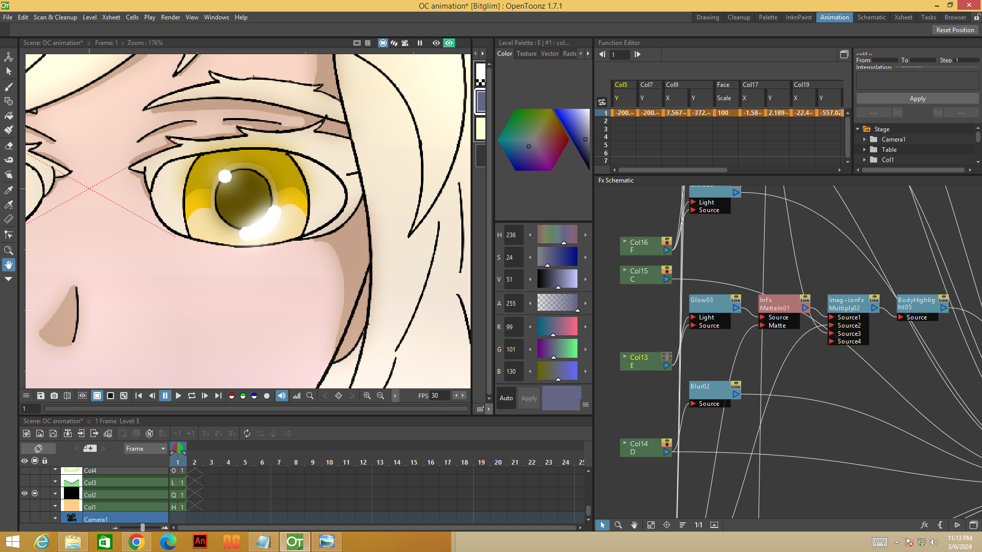Image resolution: width=982 pixels, height=552 pixels.
Task: Select the Tape tool
Action: coord(9,160)
